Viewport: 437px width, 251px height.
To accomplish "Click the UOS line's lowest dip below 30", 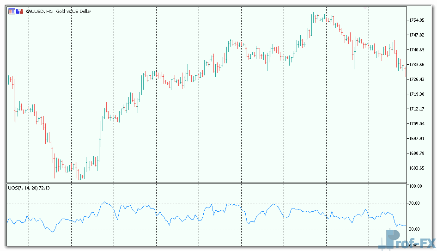I will 52,232.
